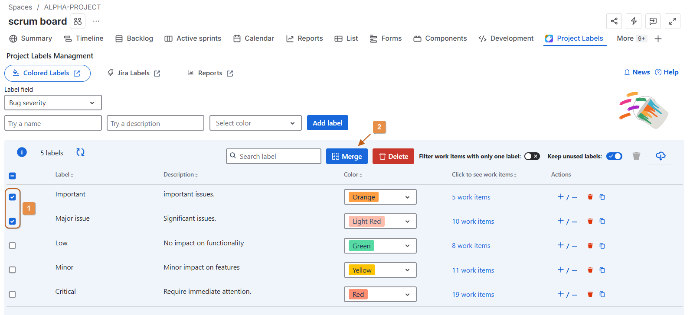Open the Active sprints tab
The width and height of the screenshot is (690, 315).
click(193, 39)
